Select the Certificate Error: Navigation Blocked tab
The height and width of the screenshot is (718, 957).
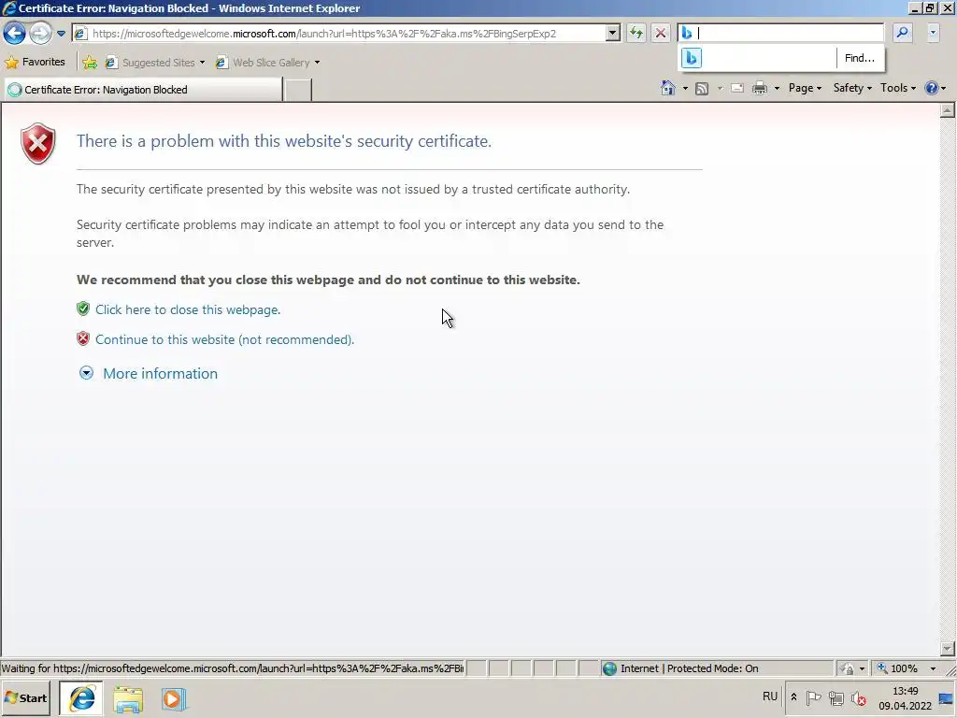click(143, 89)
